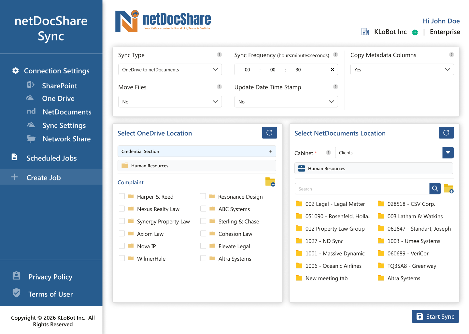Open the Cabinet dropdown showing Clients

(x=448, y=152)
